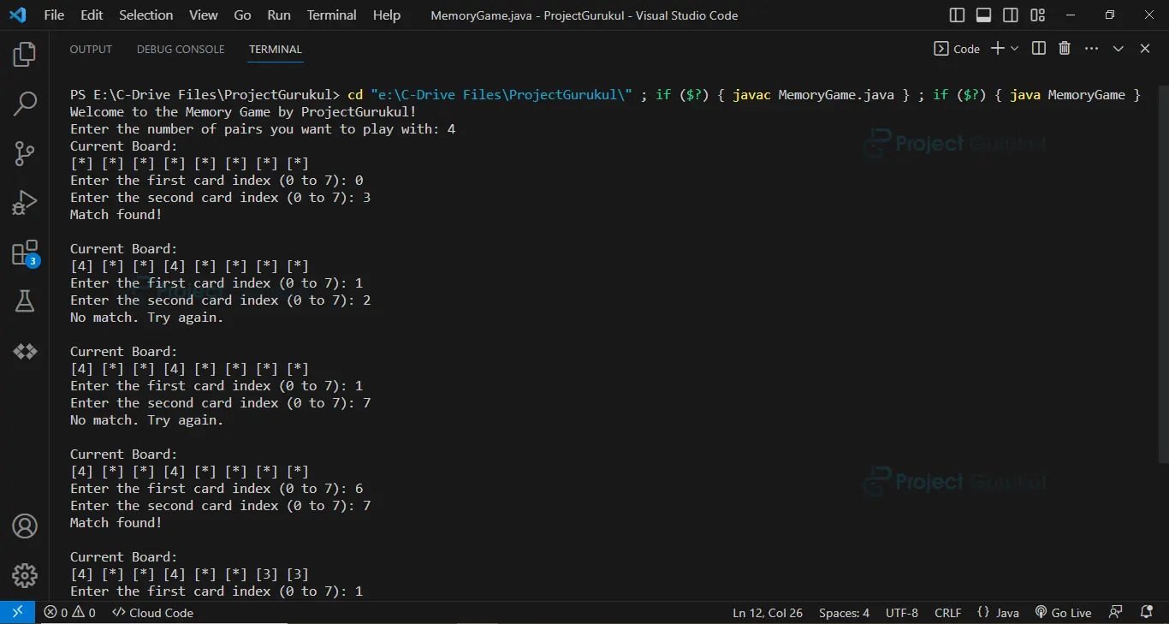Toggle the bottom panel layout icon

[984, 15]
